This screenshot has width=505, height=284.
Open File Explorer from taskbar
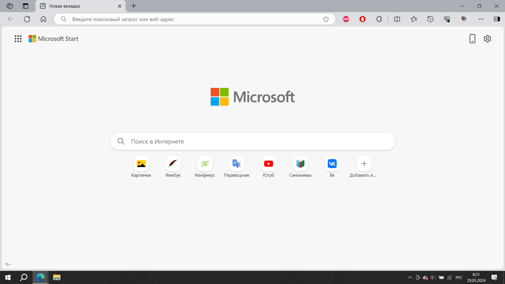coord(57,277)
